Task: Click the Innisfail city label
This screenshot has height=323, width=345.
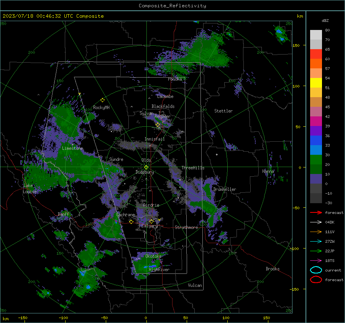Action: 154,139
